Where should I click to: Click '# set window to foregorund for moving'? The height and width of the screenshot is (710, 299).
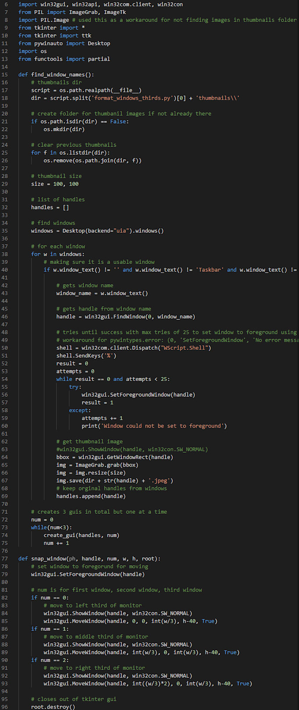[x=90, y=567]
